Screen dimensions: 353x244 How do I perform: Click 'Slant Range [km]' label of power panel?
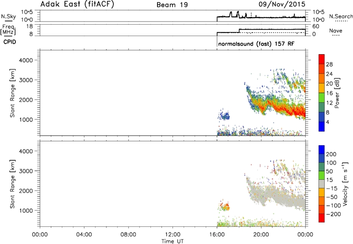(12, 93)
